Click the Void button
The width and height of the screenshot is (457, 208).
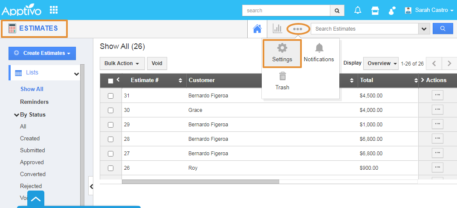[x=157, y=63]
